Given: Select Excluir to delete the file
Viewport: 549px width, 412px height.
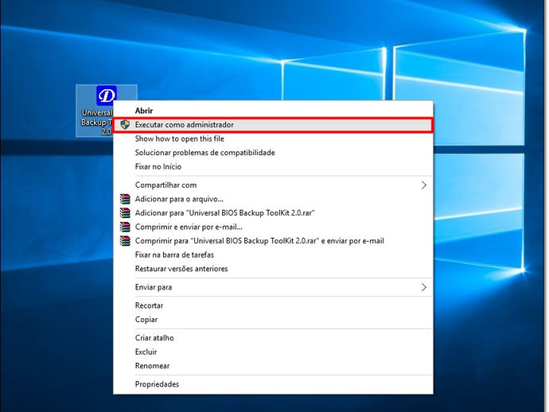Looking at the screenshot, I should coord(273,352).
